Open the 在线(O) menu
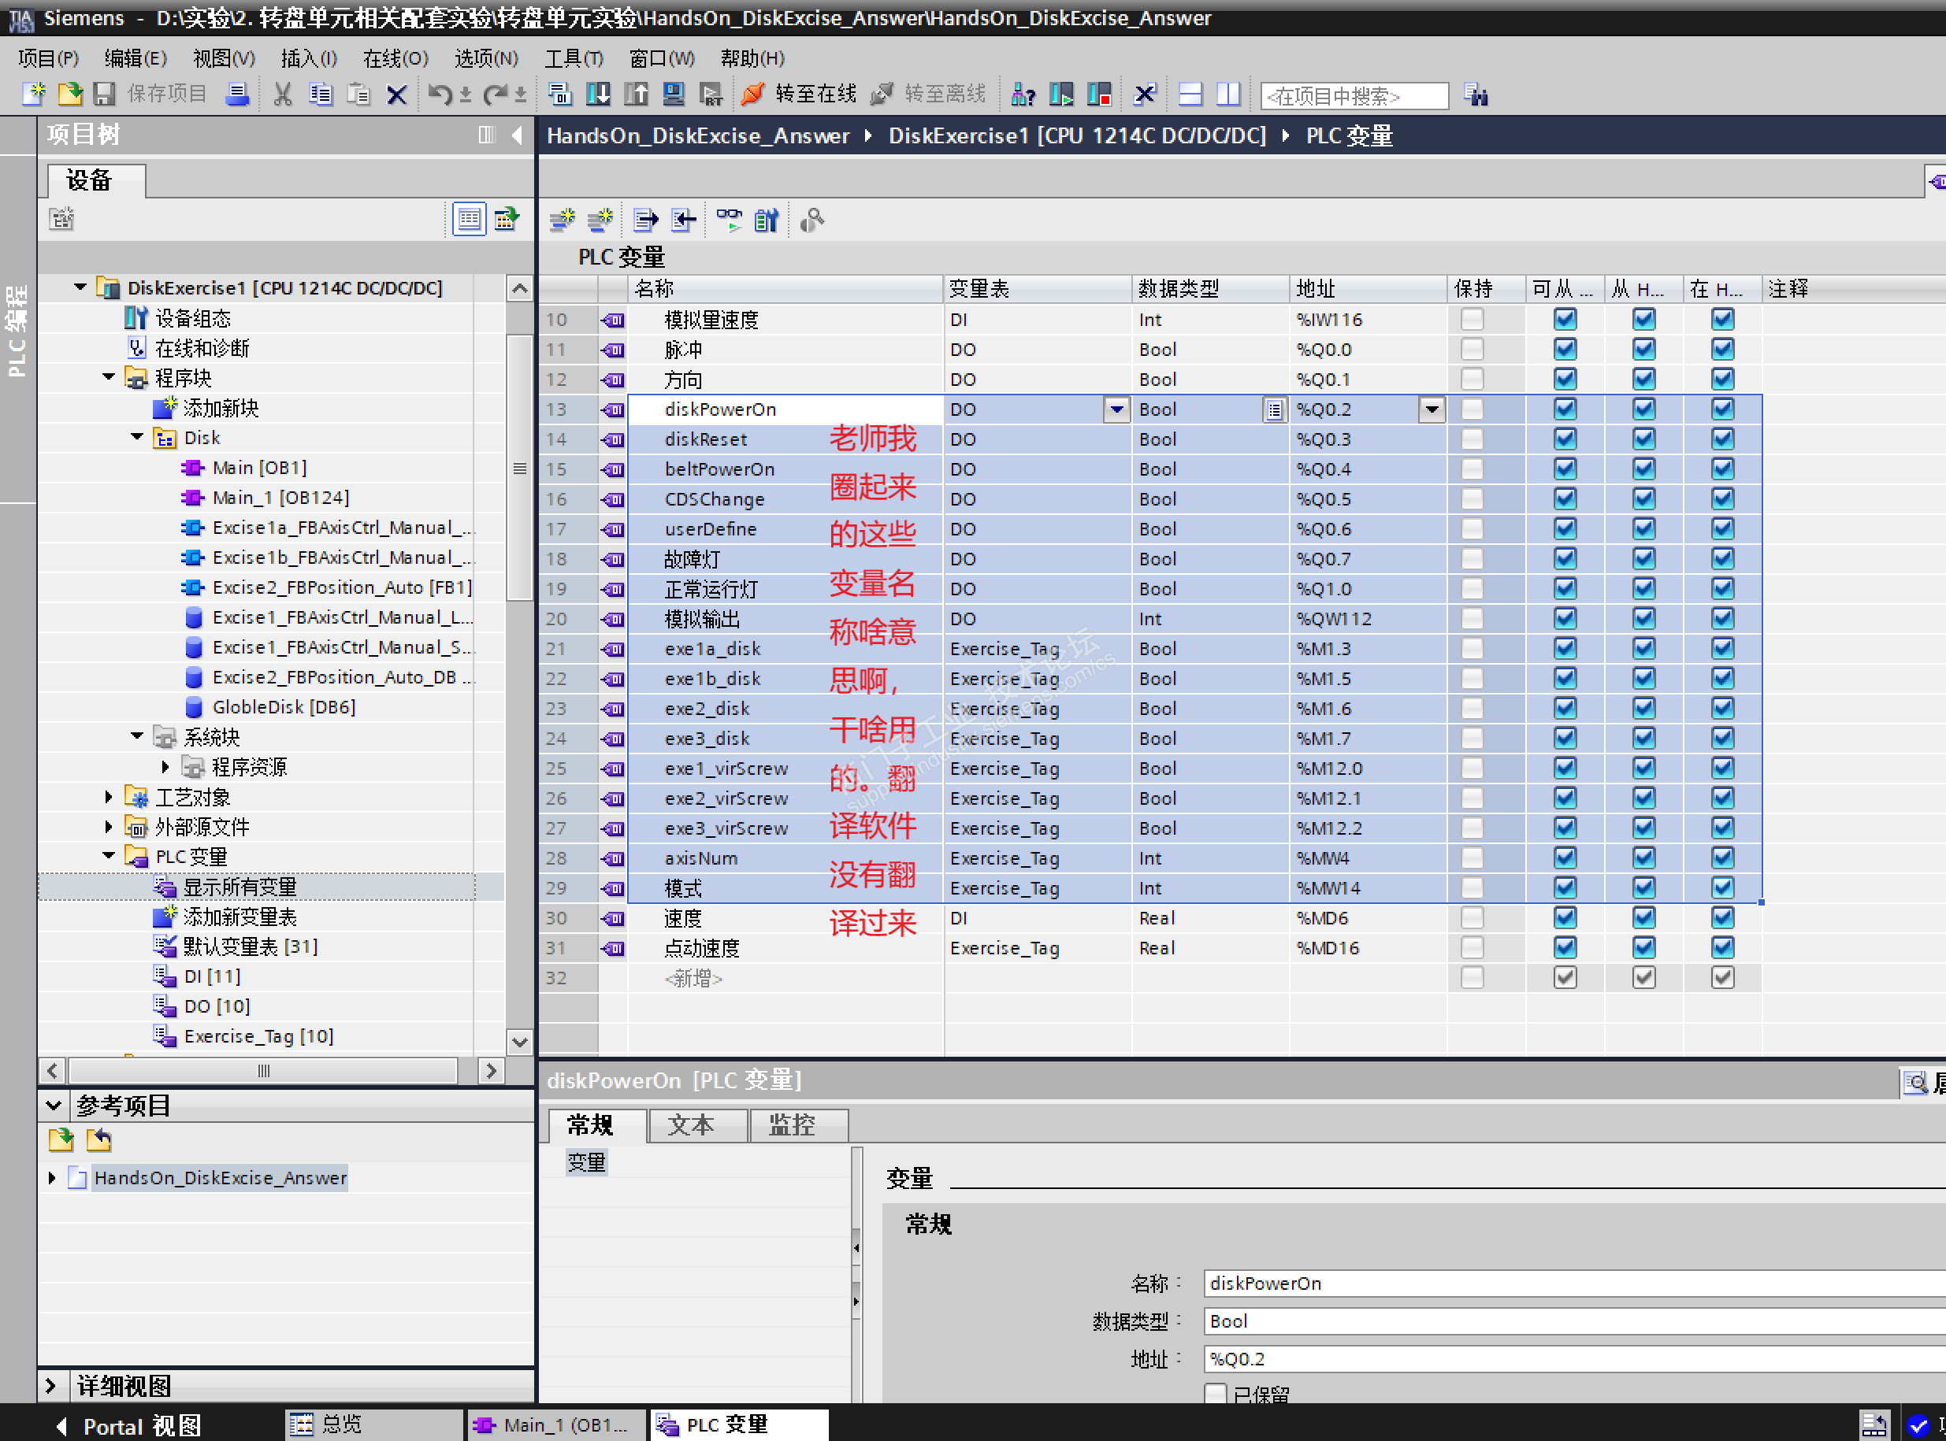This screenshot has height=1441, width=1946. click(396, 58)
